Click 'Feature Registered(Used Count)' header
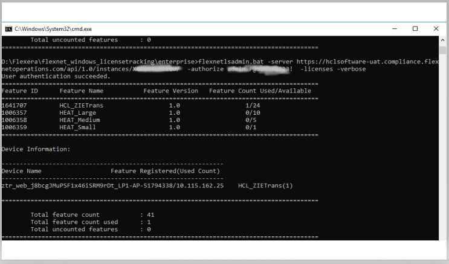Image resolution: width=449 pixels, height=264 pixels. click(165, 171)
